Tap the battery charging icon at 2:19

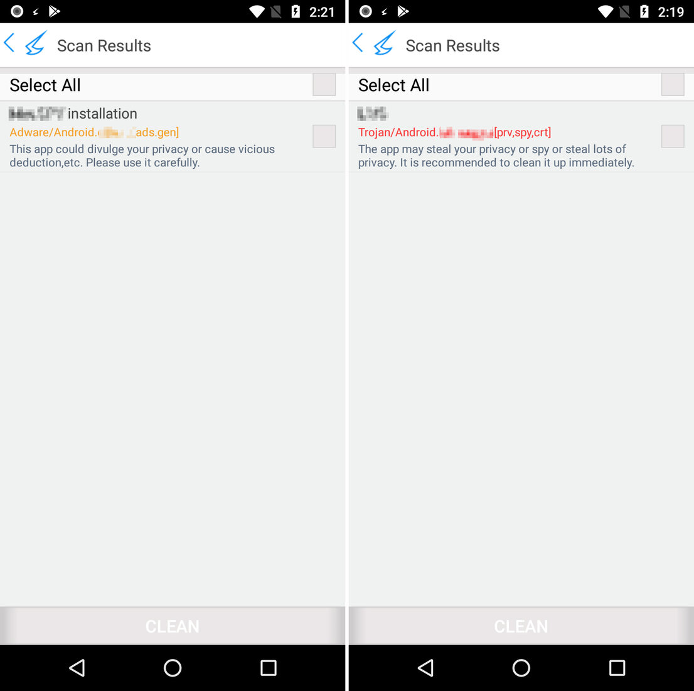point(644,11)
